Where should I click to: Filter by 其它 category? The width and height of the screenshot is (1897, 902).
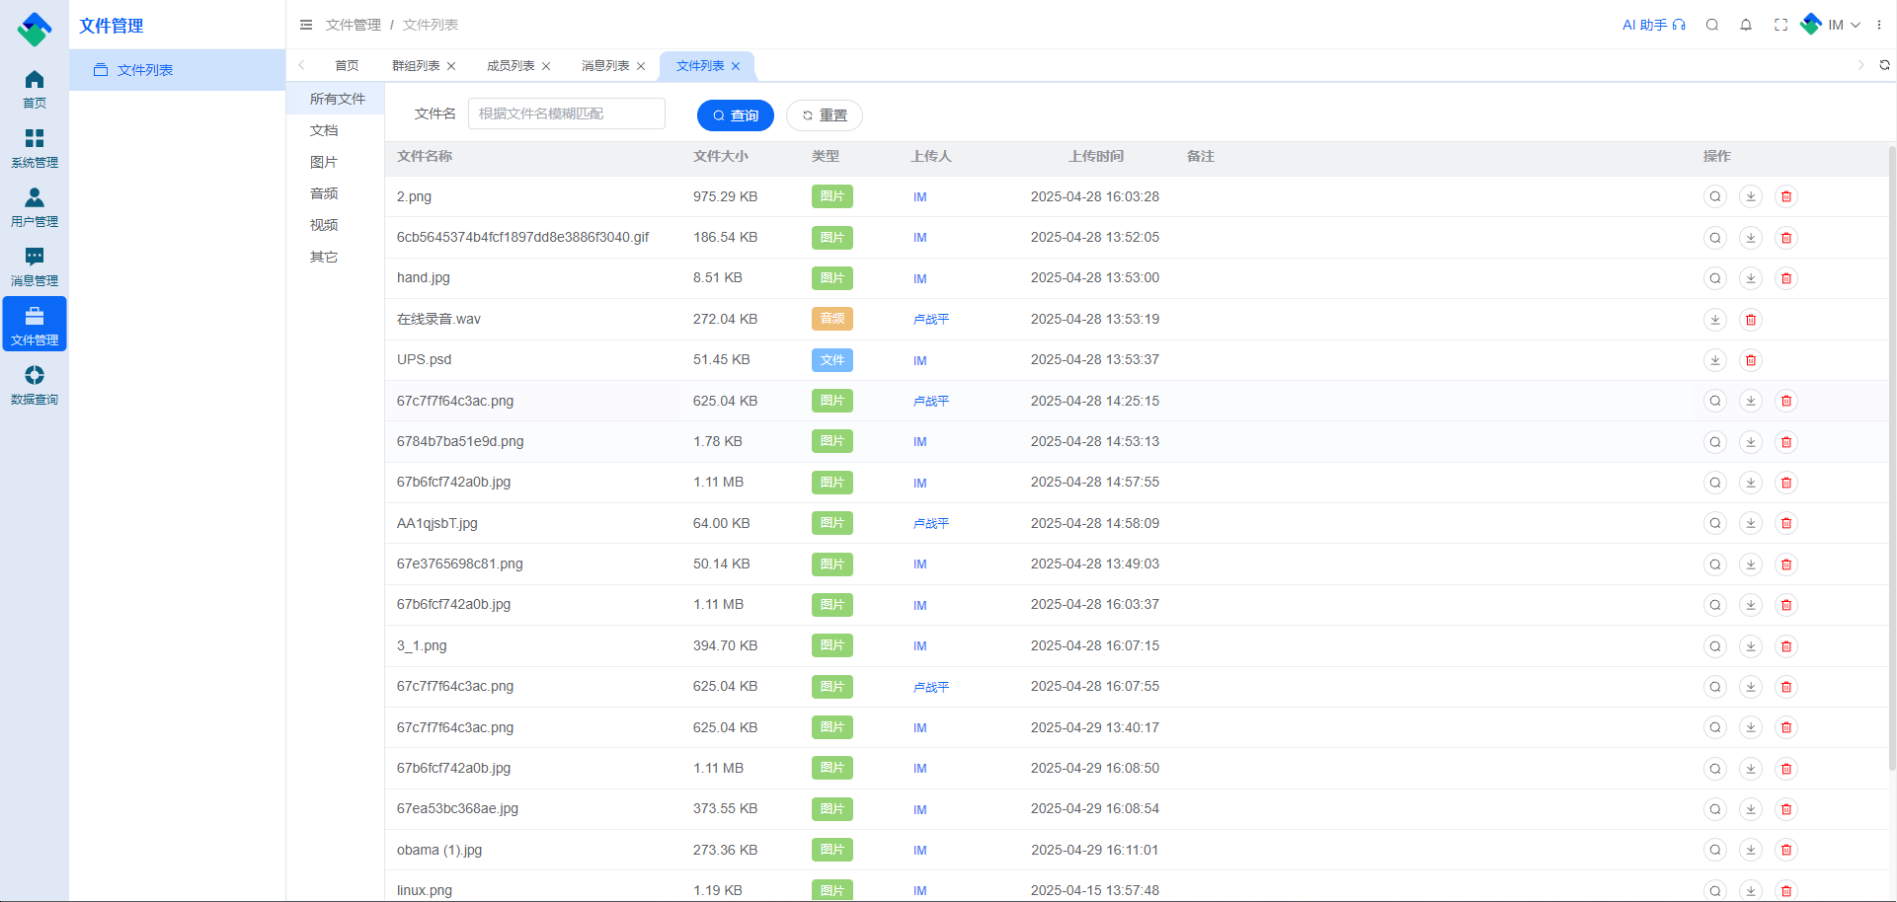[x=336, y=257]
